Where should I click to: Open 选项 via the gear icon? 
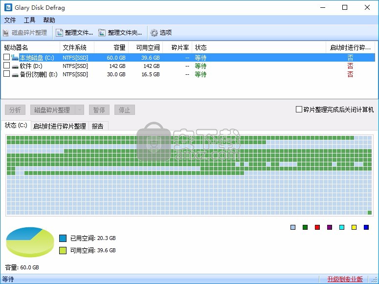[154, 33]
